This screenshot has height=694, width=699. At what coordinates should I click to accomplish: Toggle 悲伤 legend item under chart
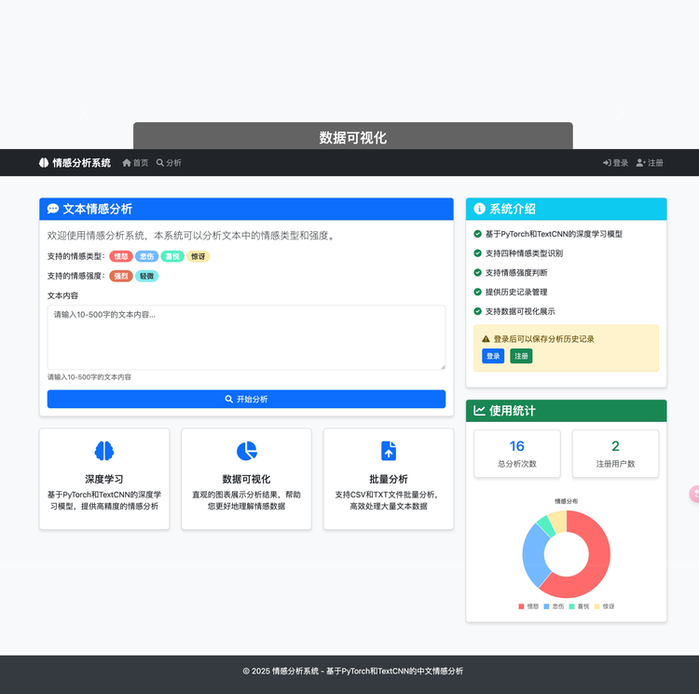click(554, 606)
